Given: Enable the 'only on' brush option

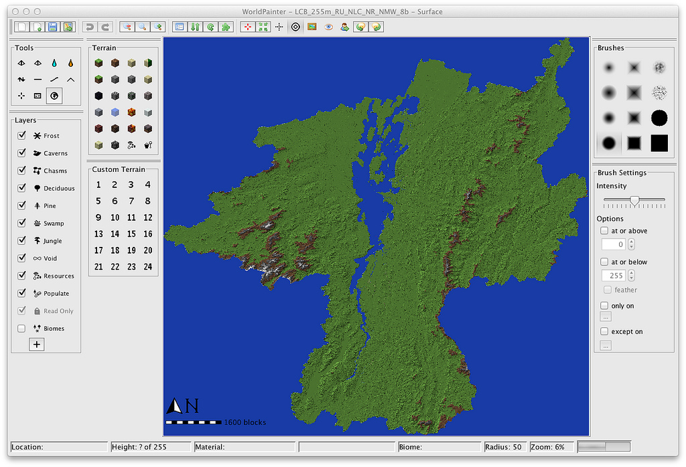Looking at the screenshot, I should tap(604, 306).
